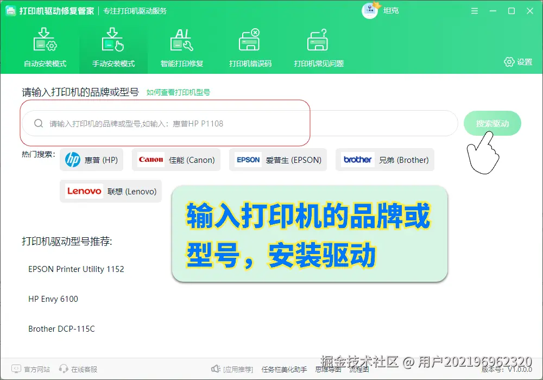Click the speaker icon beside 应用推荐
Screen dimensions: 543x380
(216, 369)
